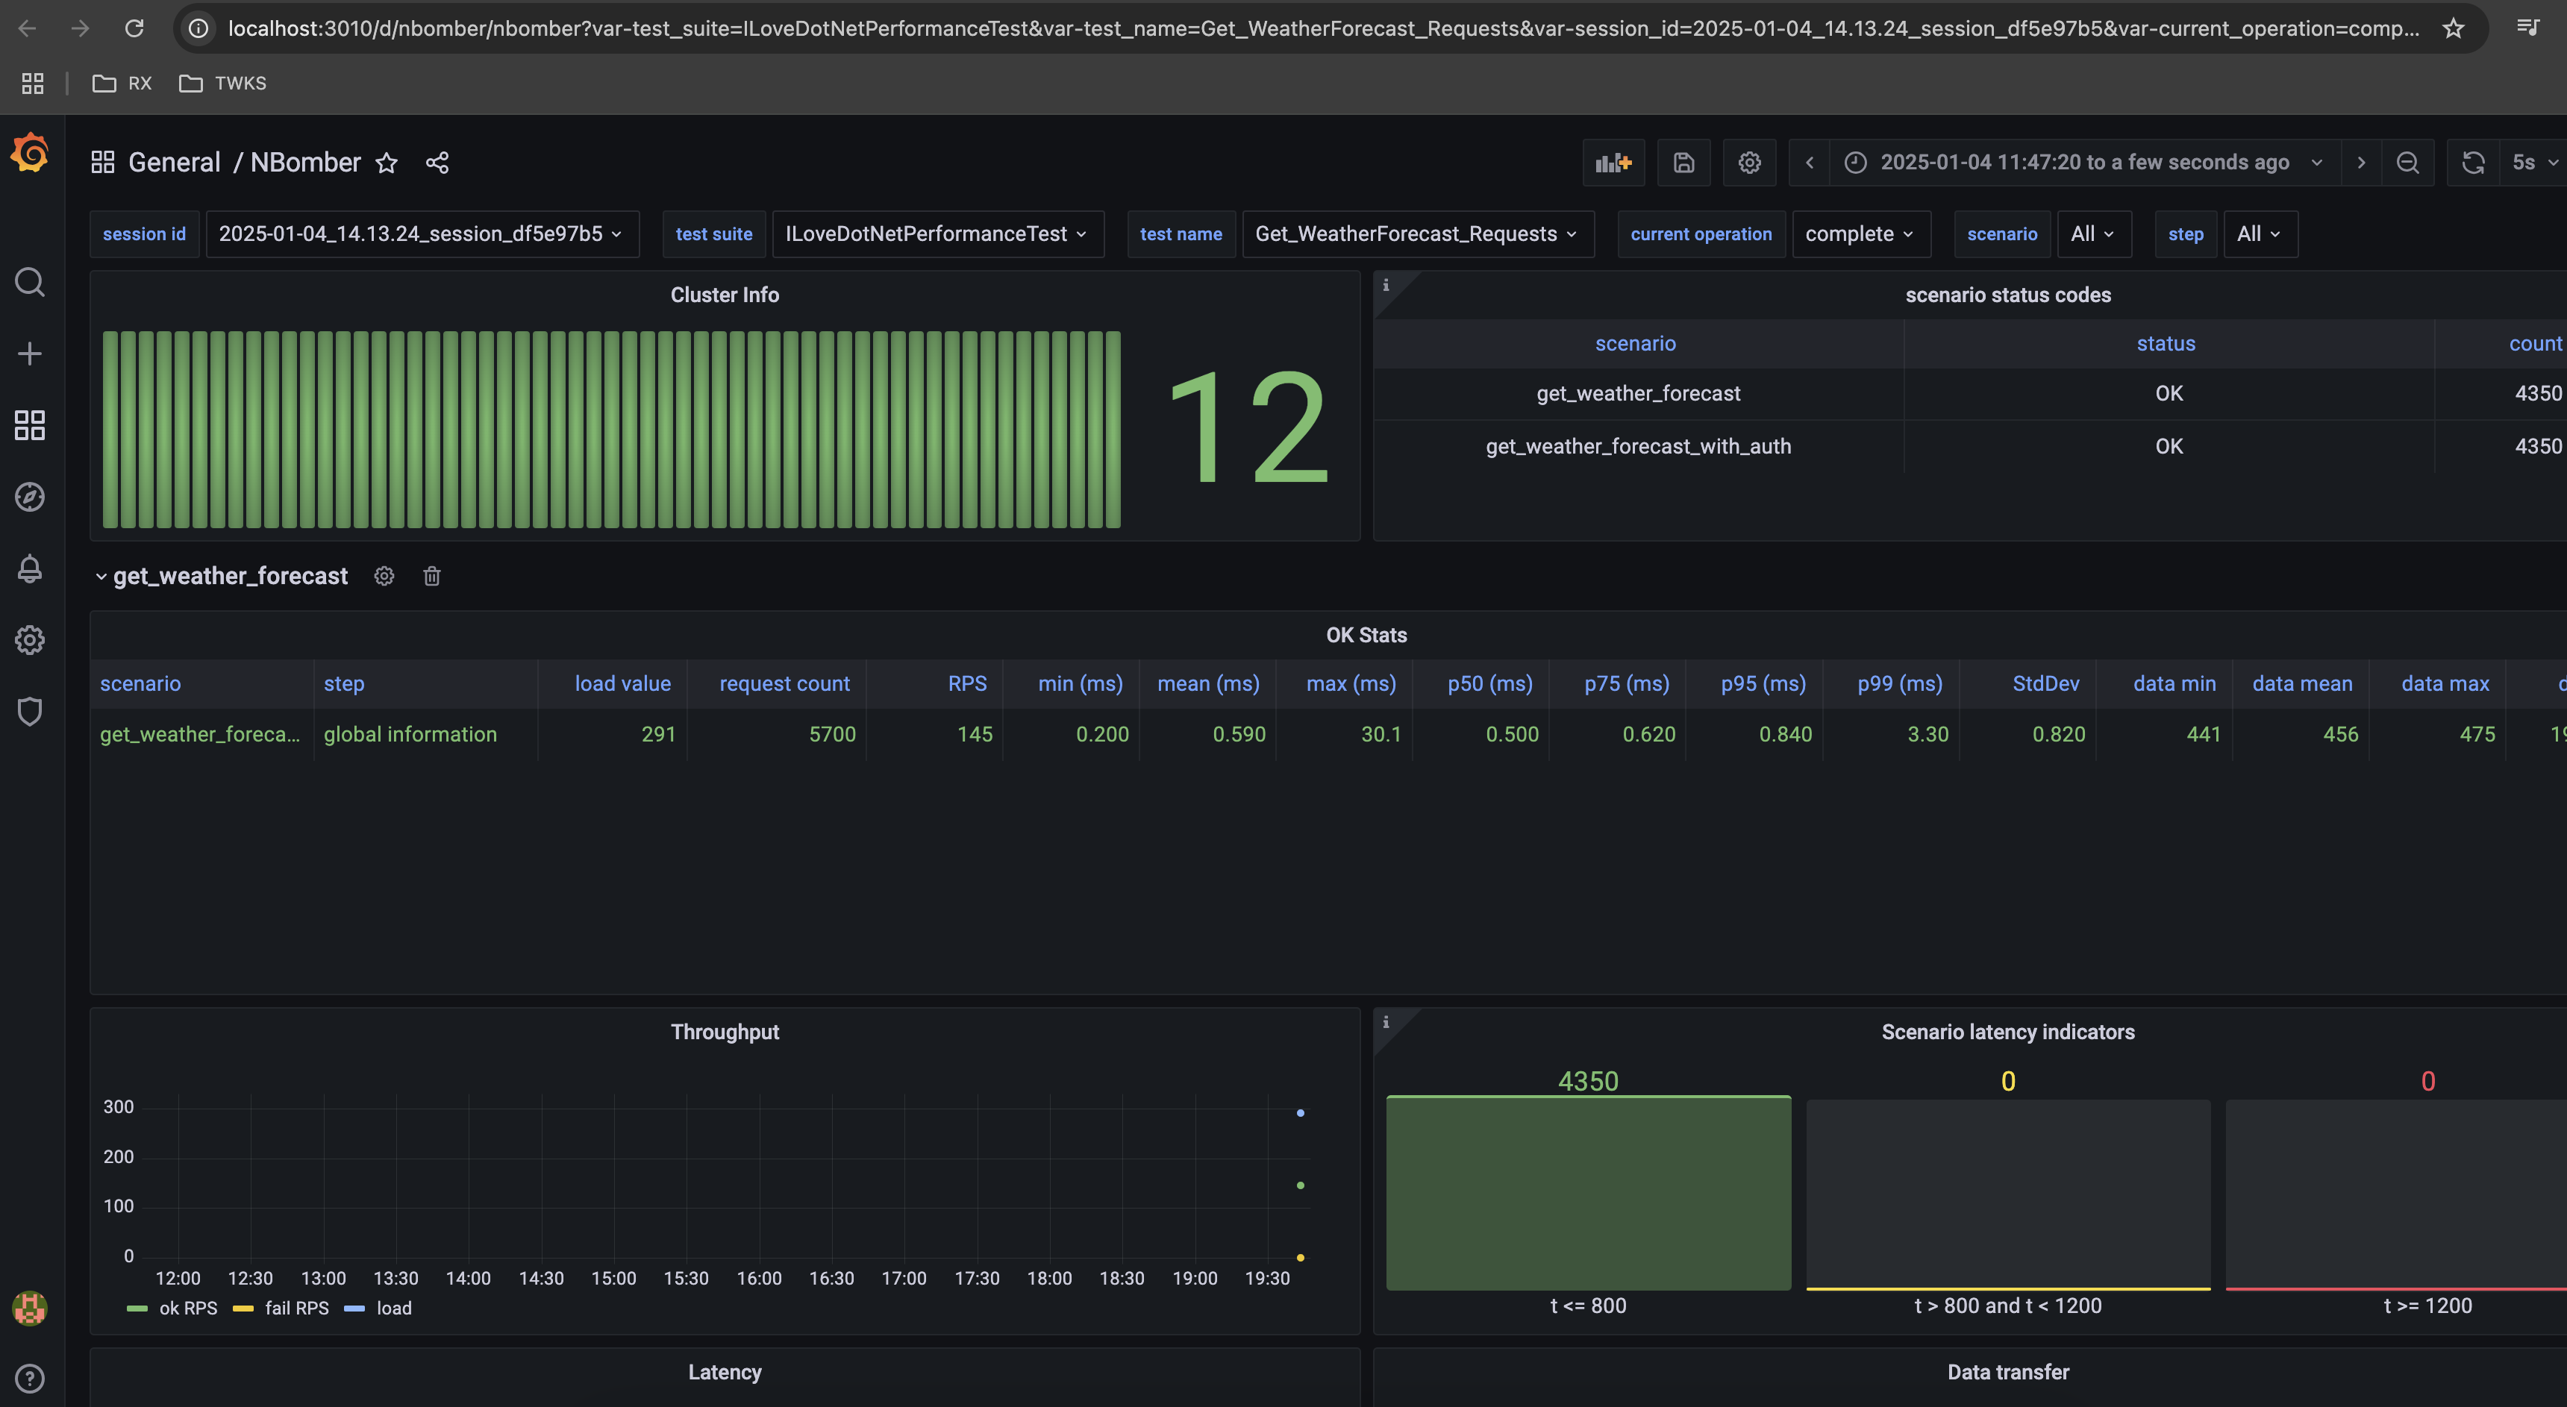Open the browser apps grid shortcut
This screenshot has width=2567, height=1407.
(33, 84)
